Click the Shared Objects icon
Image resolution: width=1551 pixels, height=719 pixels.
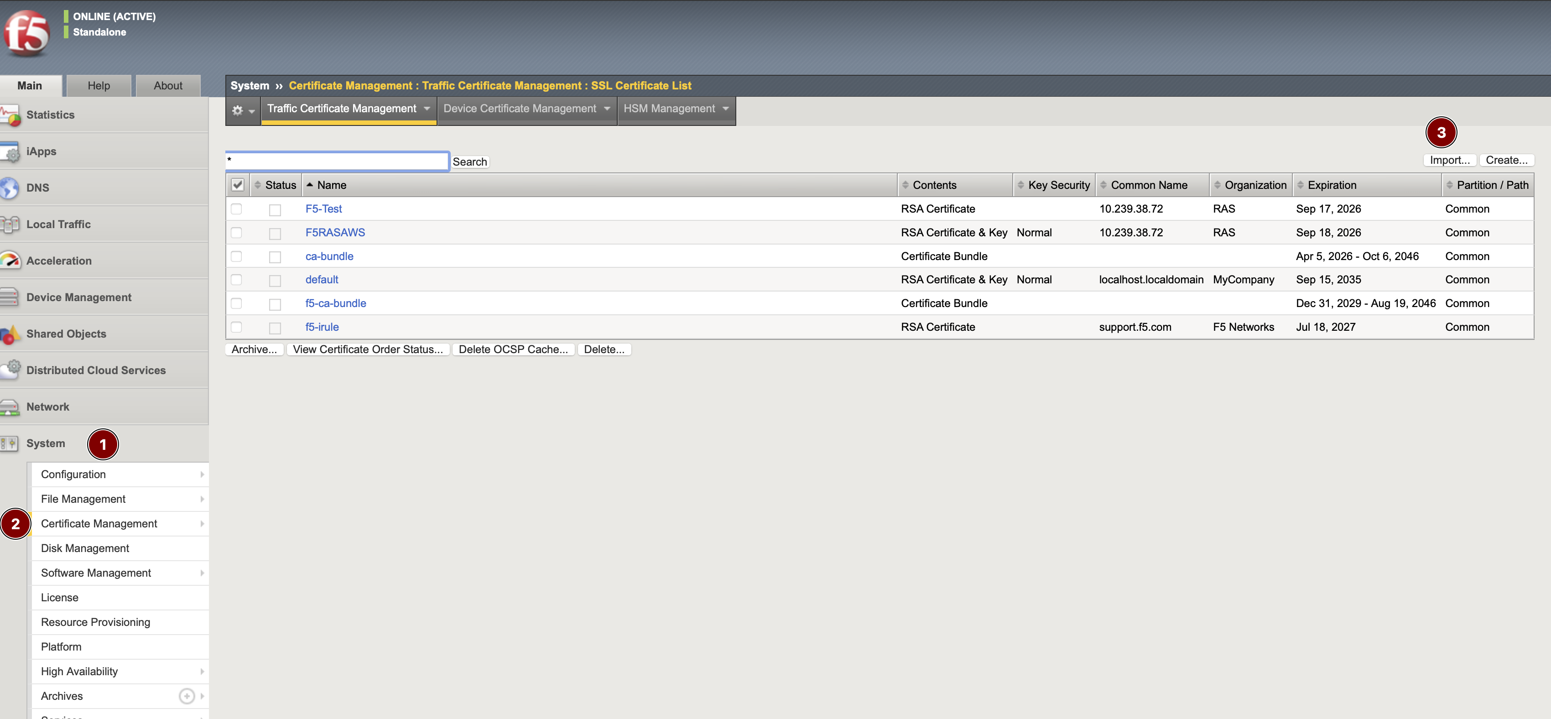pyautogui.click(x=10, y=334)
